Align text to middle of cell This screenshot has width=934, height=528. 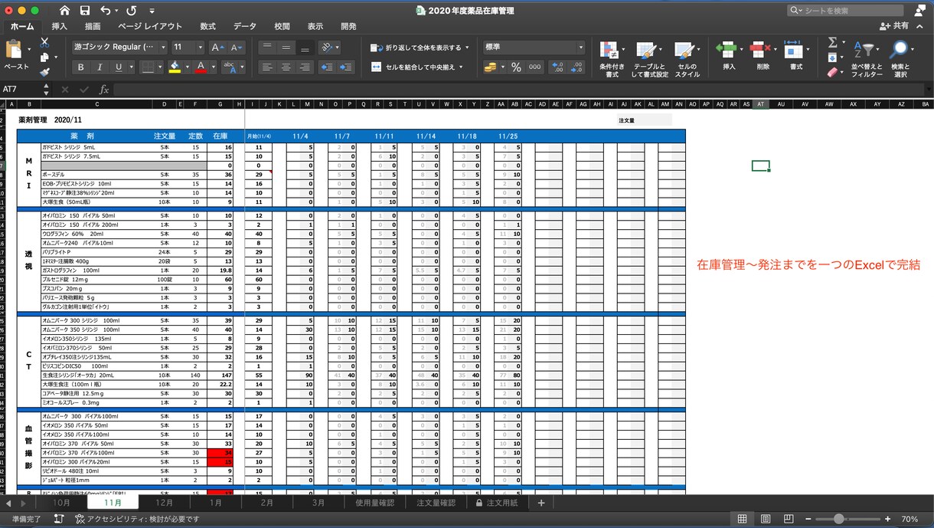coord(286,47)
